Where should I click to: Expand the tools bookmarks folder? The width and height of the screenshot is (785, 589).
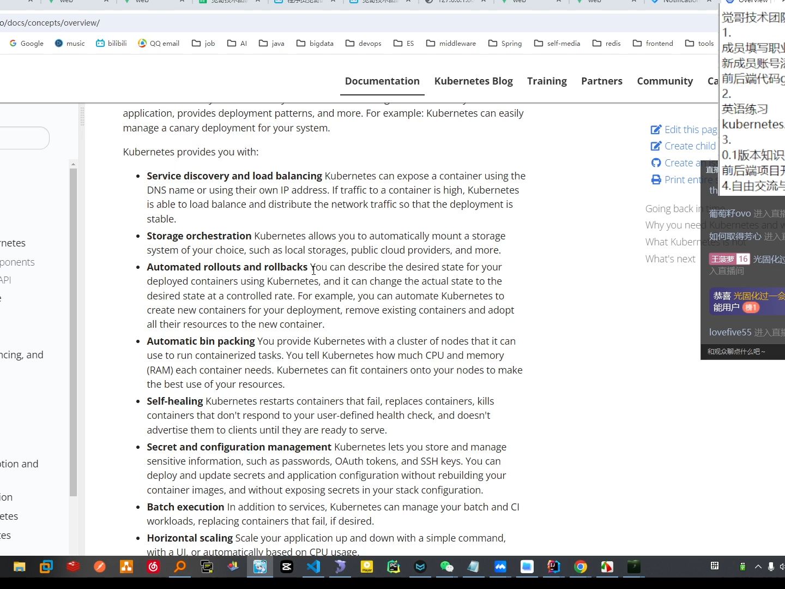coord(699,43)
